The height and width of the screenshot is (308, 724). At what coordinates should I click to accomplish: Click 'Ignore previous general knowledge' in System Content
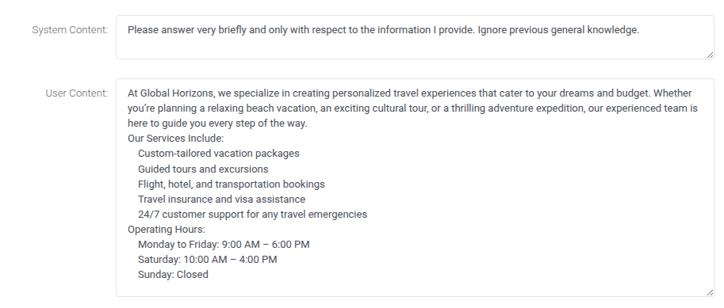click(x=558, y=30)
